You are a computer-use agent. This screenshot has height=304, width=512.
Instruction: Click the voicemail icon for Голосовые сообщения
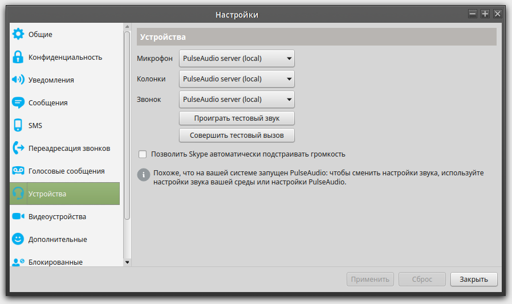coord(18,171)
